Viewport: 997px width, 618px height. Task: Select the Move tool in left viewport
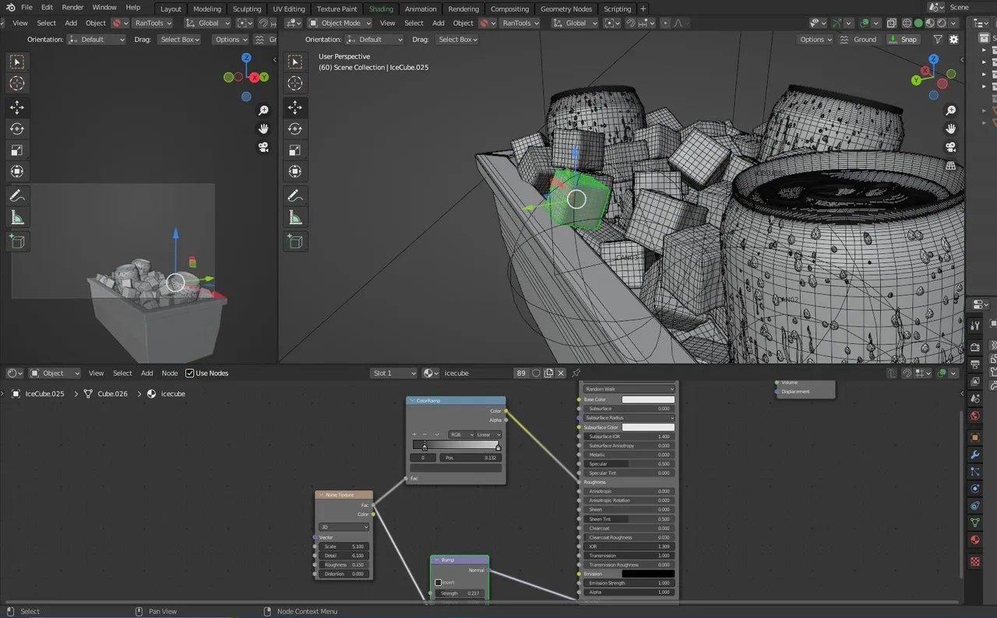[17, 107]
